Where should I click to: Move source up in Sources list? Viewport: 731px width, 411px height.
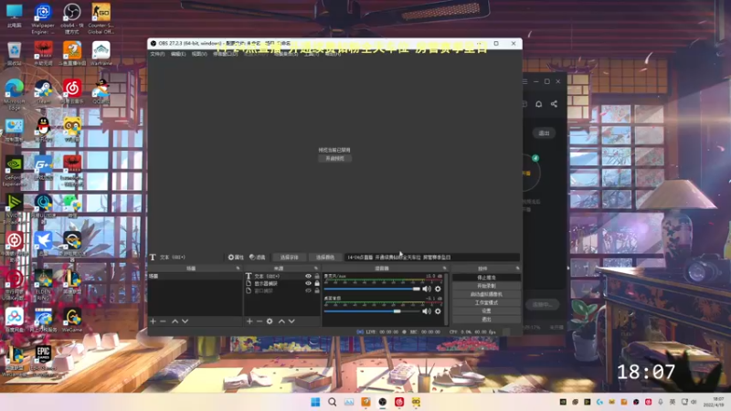[281, 321]
